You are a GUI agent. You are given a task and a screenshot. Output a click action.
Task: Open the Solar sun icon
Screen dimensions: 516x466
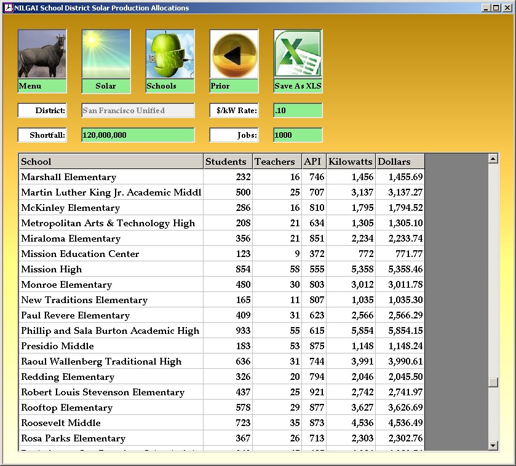tap(106, 55)
